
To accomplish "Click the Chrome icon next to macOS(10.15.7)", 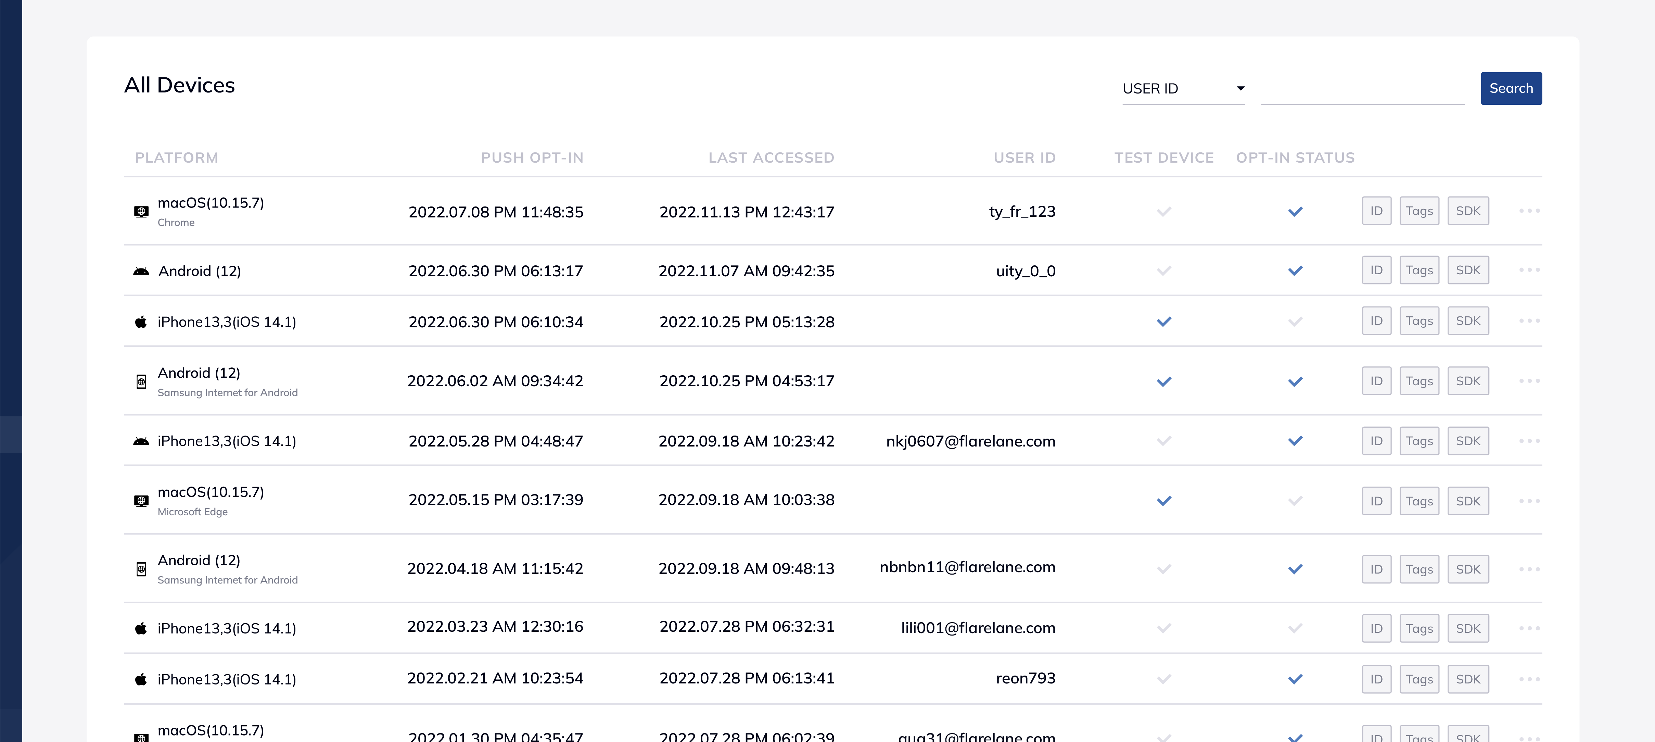I will click(141, 212).
